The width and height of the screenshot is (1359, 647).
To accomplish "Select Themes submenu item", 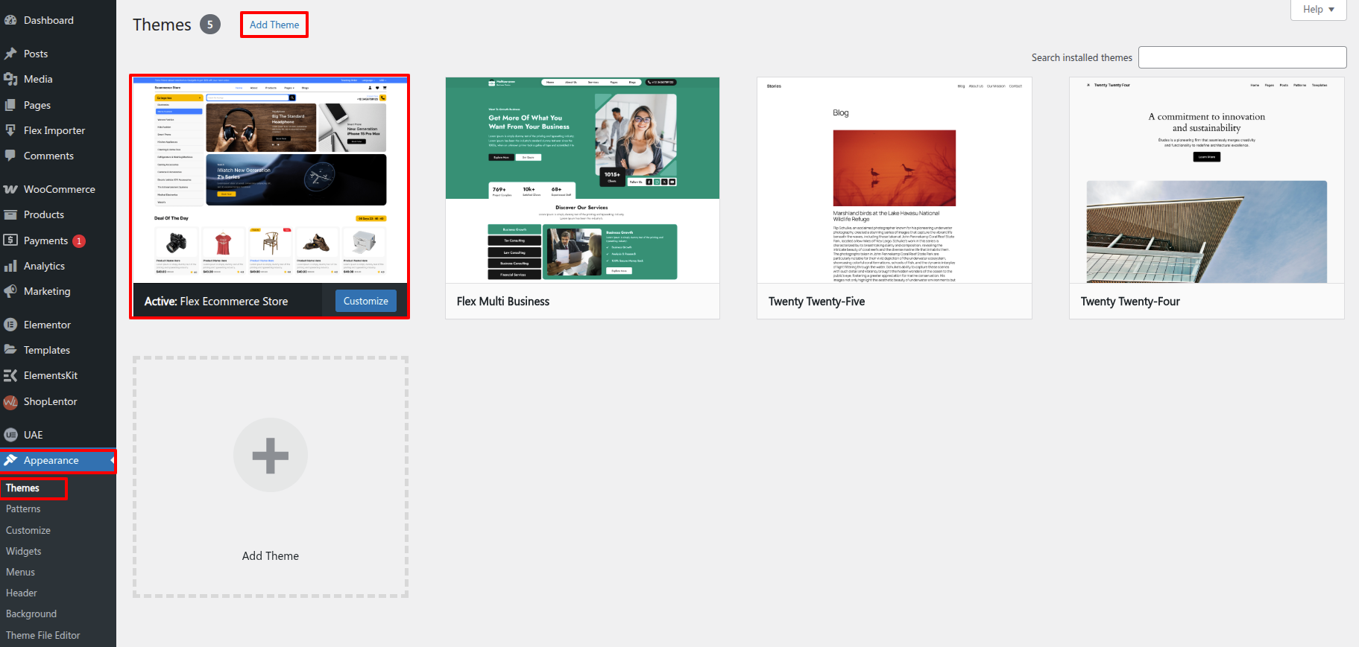I will pyautogui.click(x=22, y=488).
